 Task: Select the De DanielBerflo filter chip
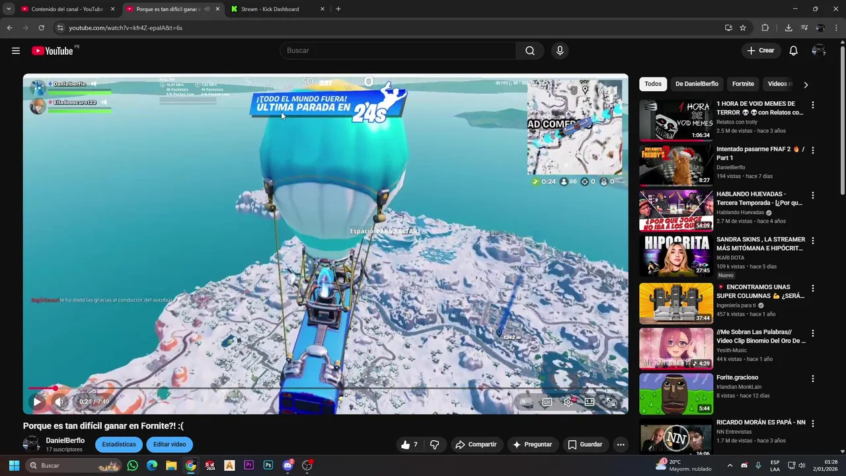697,84
